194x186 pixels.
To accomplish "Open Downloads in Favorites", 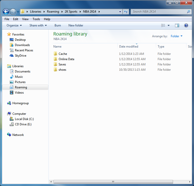I will (22, 45).
